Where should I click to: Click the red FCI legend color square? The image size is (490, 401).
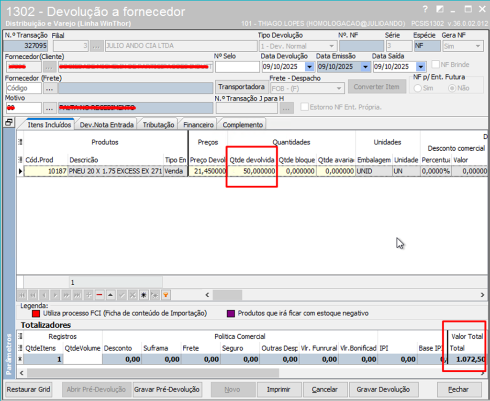[x=36, y=314]
